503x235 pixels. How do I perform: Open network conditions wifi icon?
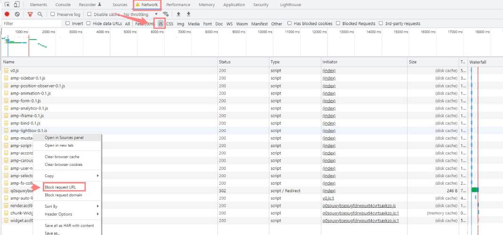[166, 15]
